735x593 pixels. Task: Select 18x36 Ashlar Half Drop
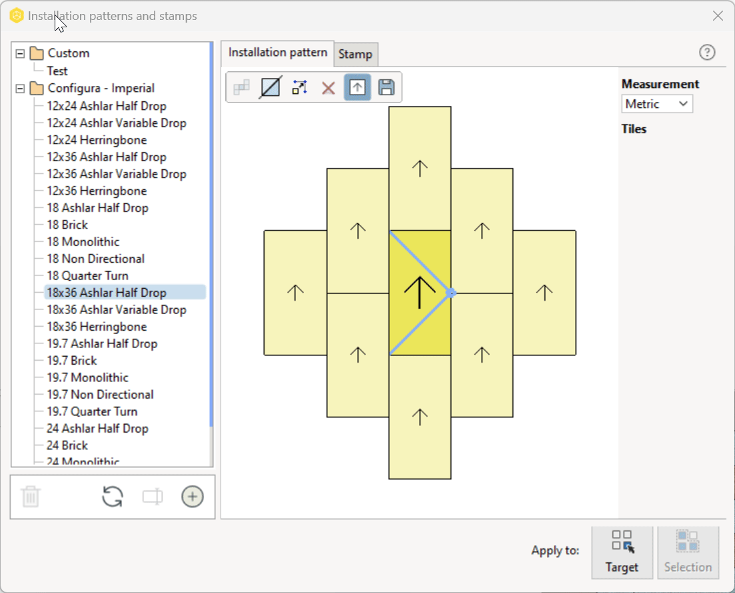pos(107,293)
